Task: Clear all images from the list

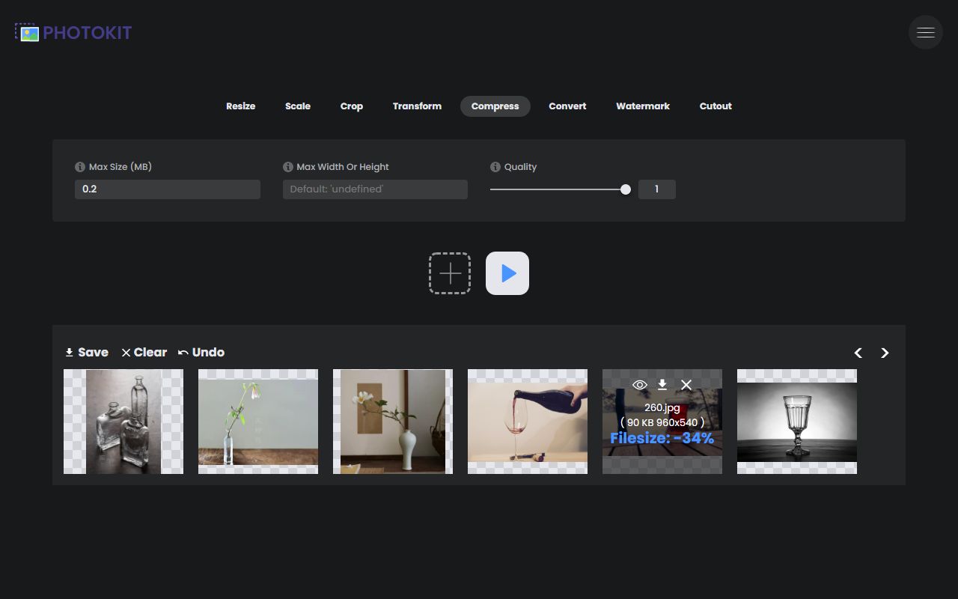Action: pyautogui.click(x=144, y=353)
